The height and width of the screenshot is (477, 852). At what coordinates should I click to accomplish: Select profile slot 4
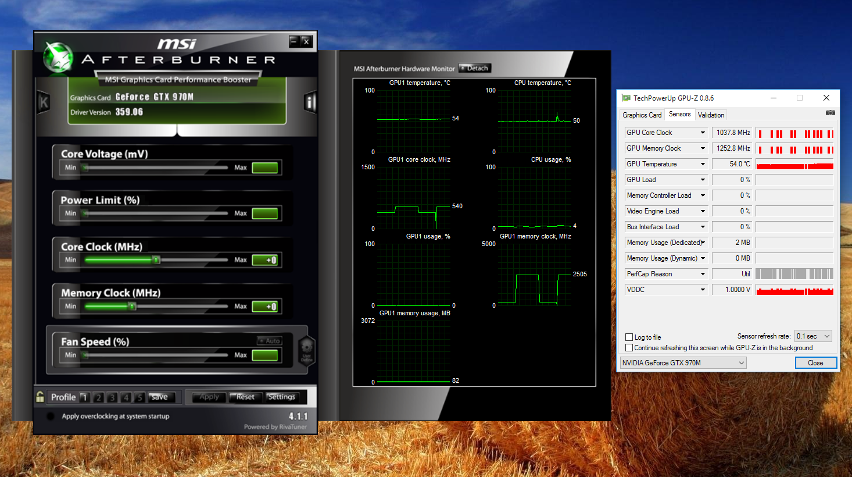[126, 397]
